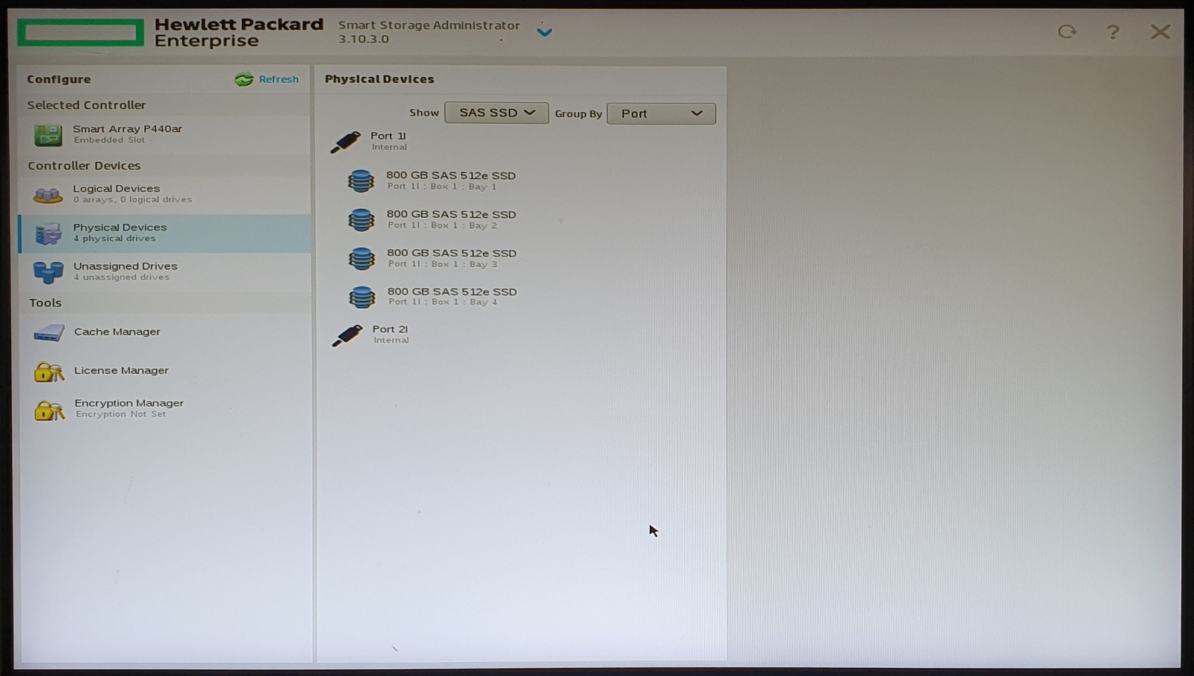
Task: Select the Bay 4 SSD drive icon
Action: (x=362, y=297)
